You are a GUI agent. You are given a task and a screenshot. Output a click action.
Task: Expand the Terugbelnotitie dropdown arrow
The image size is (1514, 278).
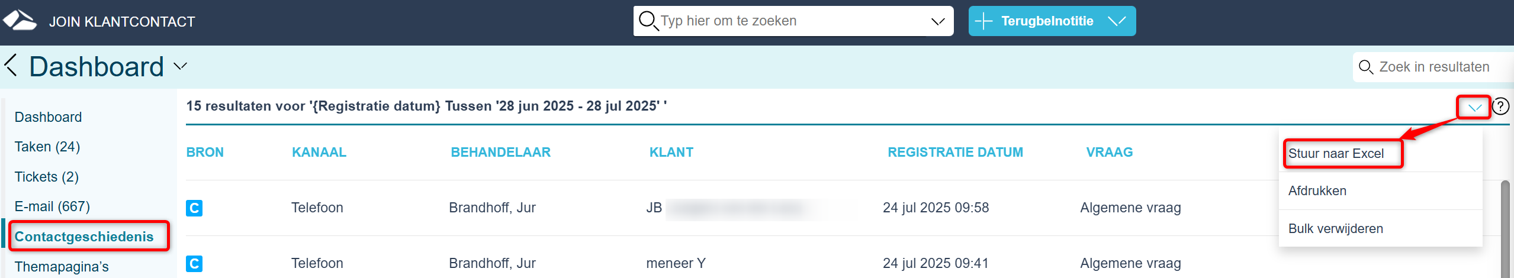tap(1117, 21)
